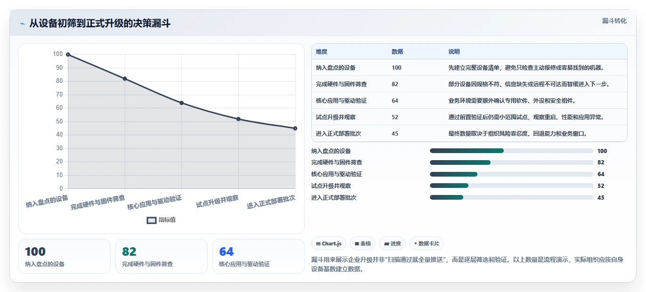This screenshot has width=646, height=292.
Task: Click 进入正式部署批次 in the table
Action: [x=339, y=134]
